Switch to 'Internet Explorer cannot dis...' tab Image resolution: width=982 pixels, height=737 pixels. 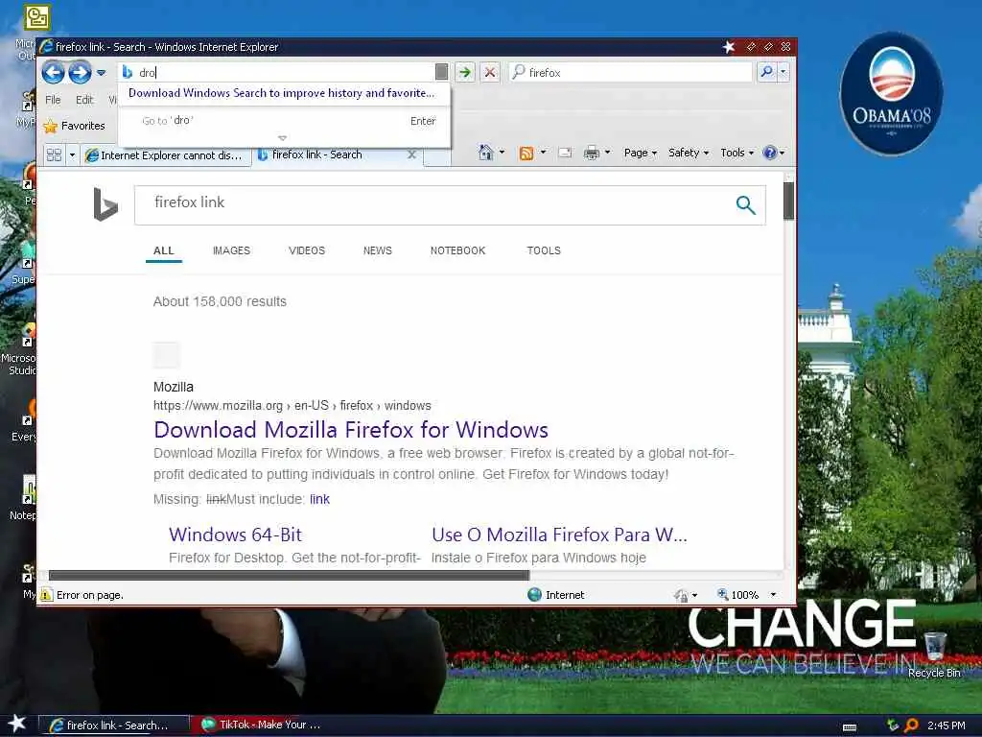pos(165,155)
